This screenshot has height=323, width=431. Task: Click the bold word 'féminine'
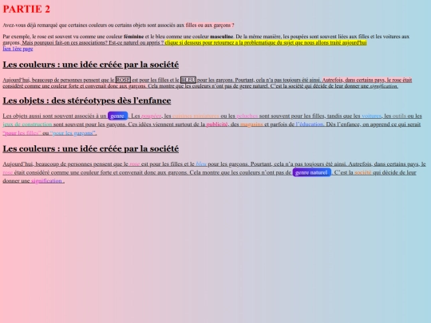click(x=133, y=37)
